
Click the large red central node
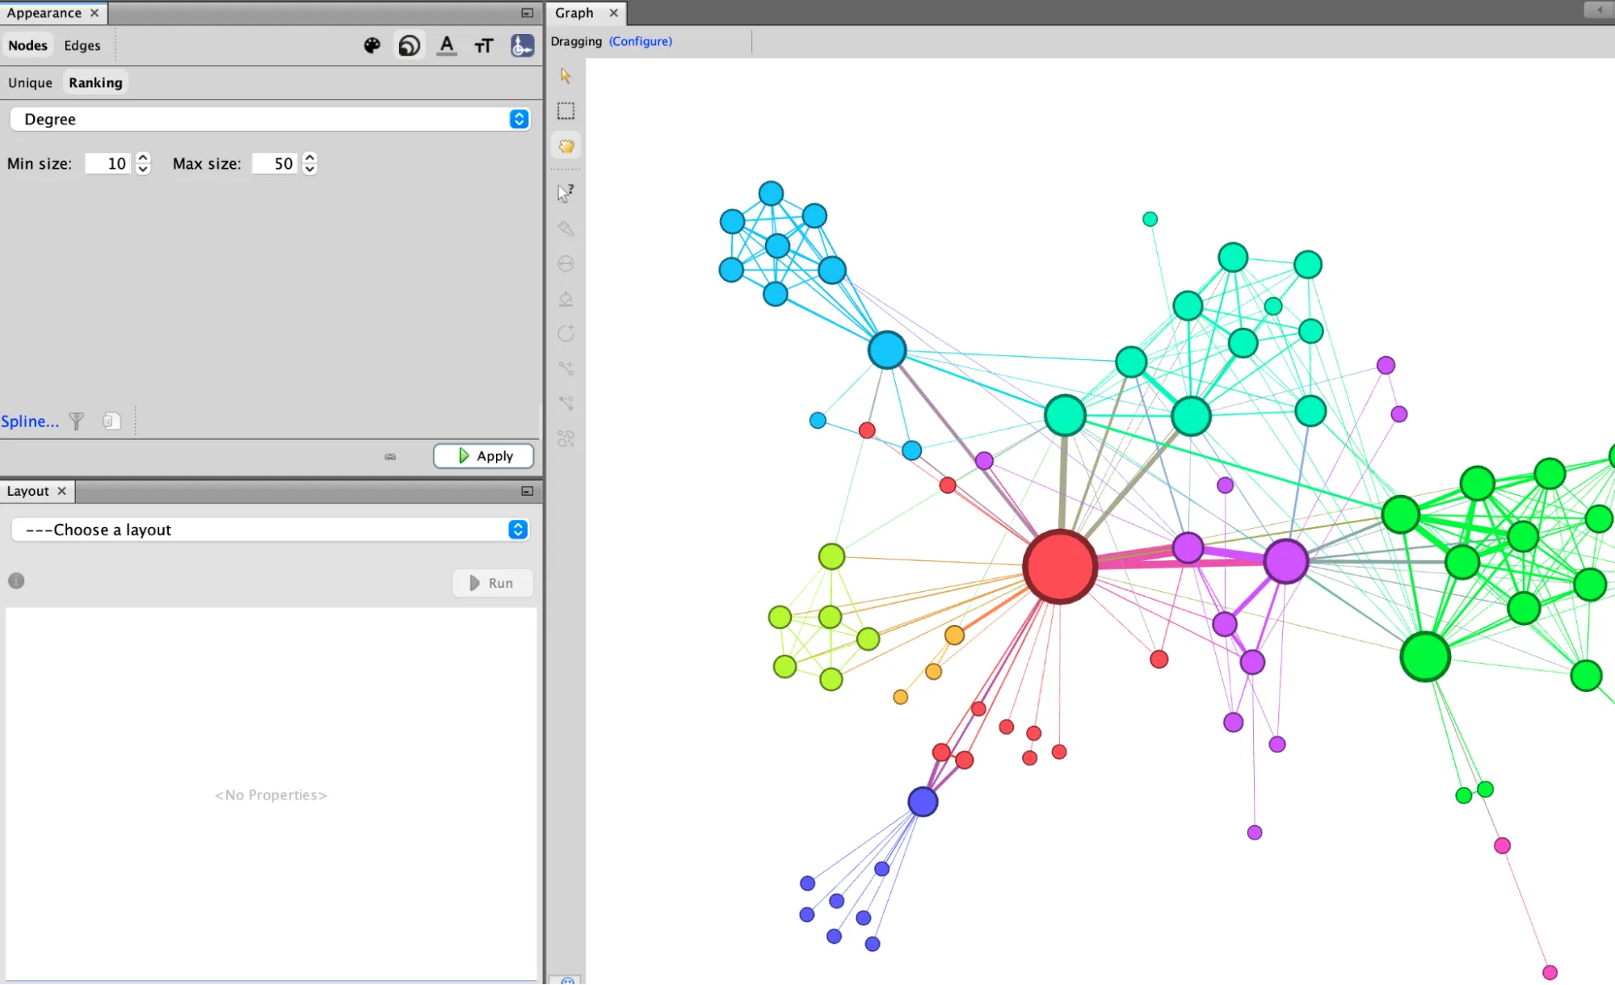tap(1059, 566)
